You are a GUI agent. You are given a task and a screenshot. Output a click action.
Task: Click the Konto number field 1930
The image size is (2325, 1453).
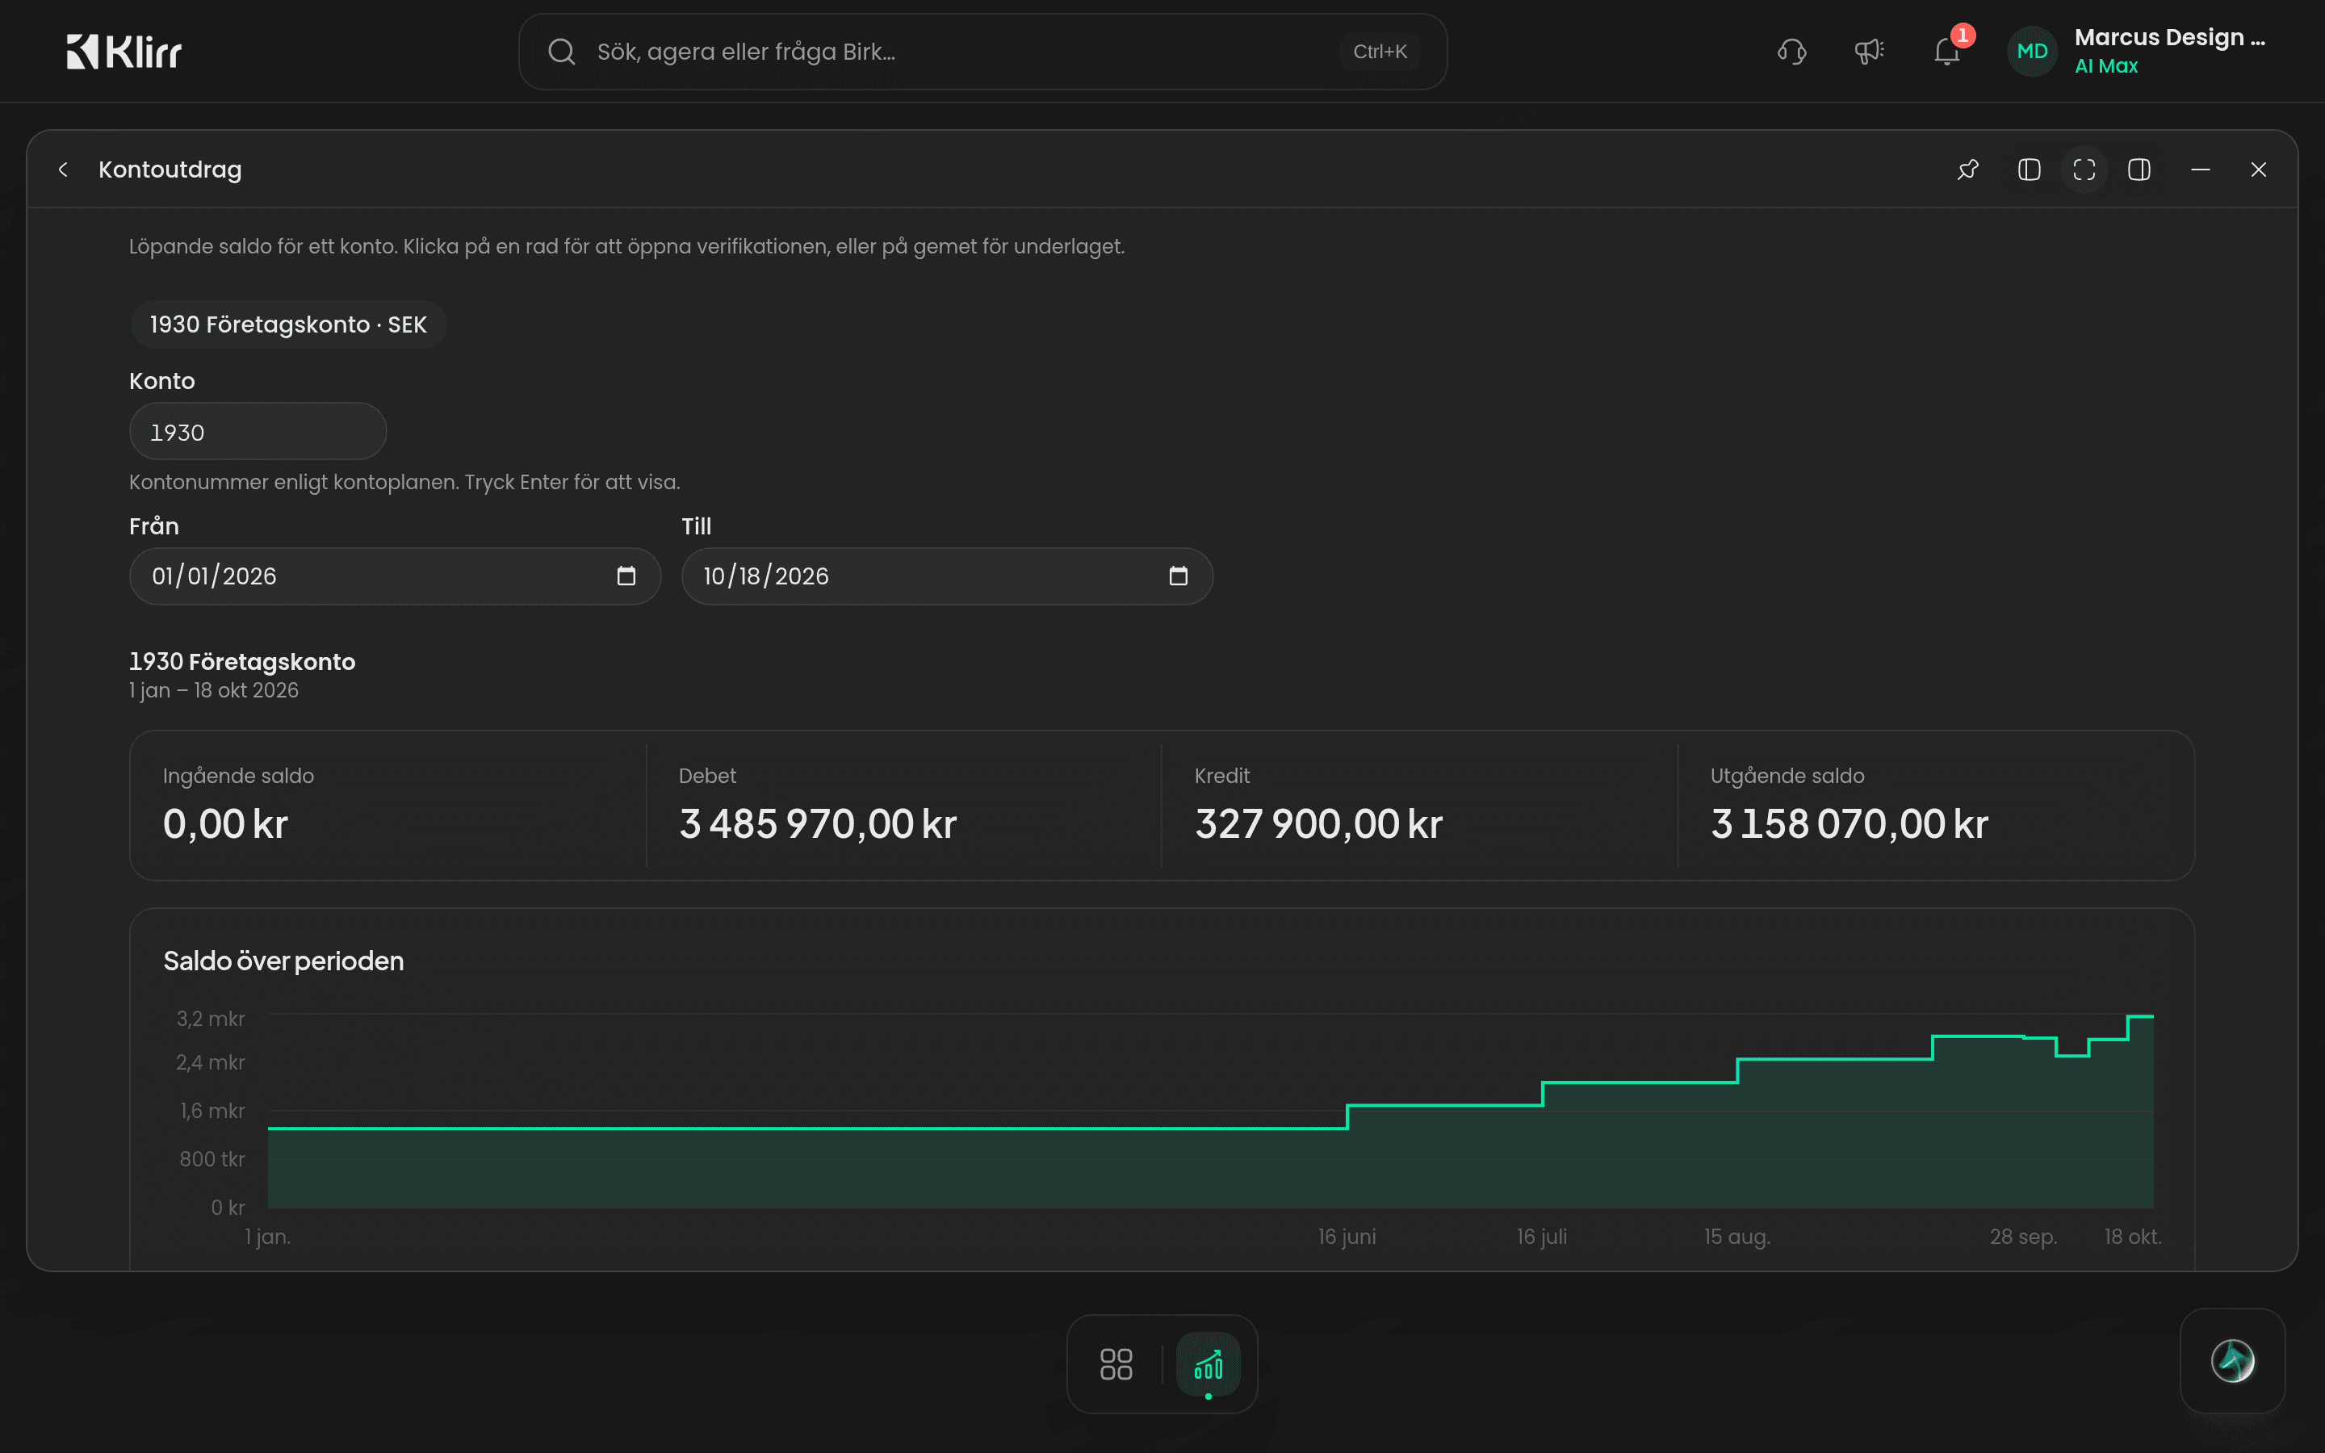pyautogui.click(x=258, y=432)
